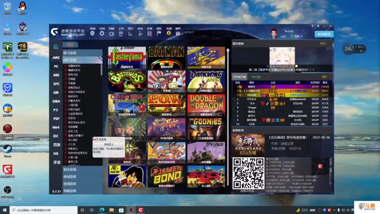Click the game grid vertical scrollbar
The image size is (380, 214).
228,117
